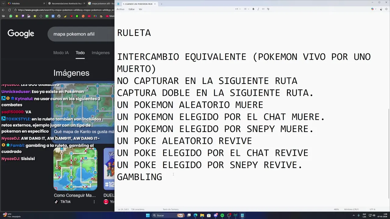This screenshot has height=219, width=390.
Task: Open Discord from the taskbar
Action: coord(216,215)
